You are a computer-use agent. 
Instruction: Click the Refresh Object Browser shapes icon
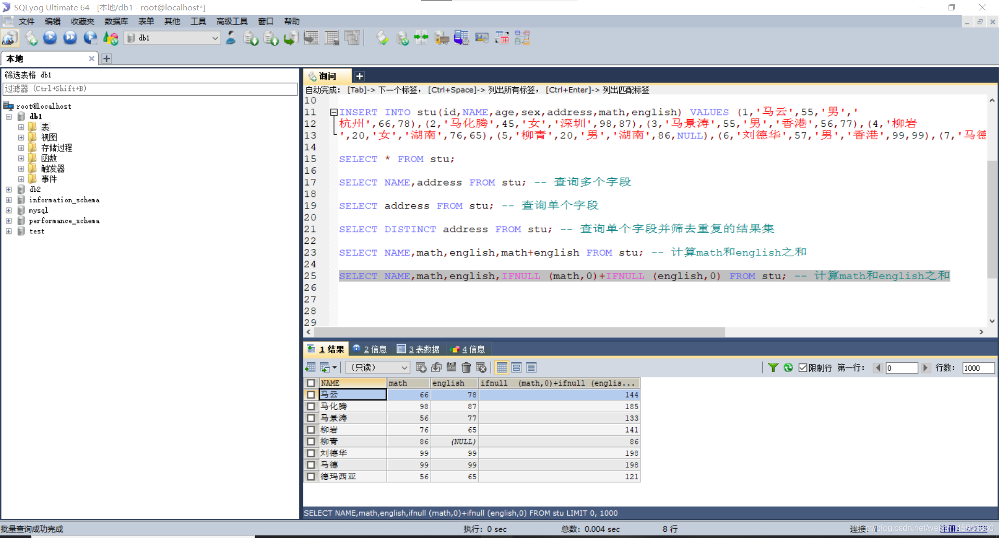pos(110,38)
